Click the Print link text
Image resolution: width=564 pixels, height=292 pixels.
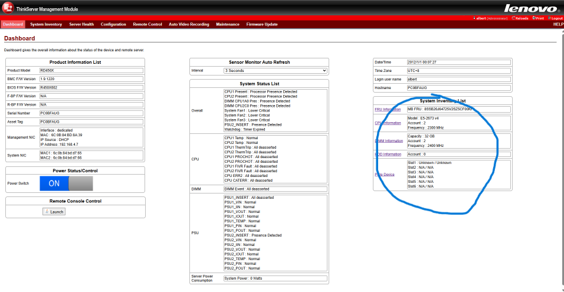(540, 18)
